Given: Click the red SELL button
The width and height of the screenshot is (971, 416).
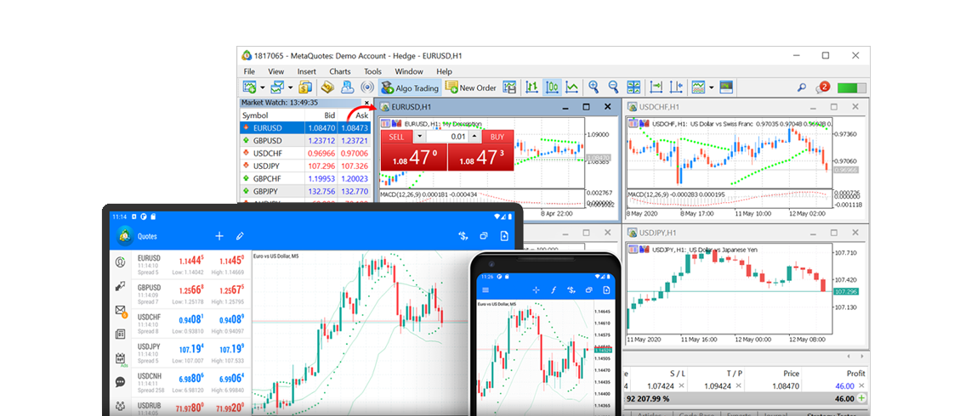Looking at the screenshot, I should click(396, 137).
